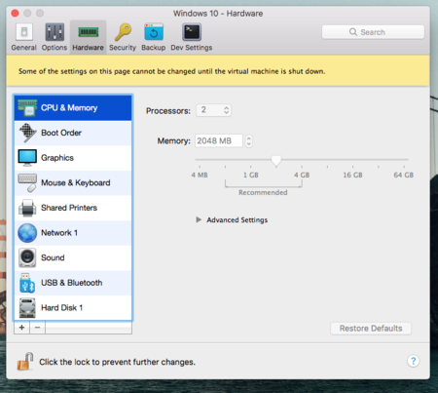
Task: Select CPU & Memory in sidebar
Action: (x=73, y=108)
